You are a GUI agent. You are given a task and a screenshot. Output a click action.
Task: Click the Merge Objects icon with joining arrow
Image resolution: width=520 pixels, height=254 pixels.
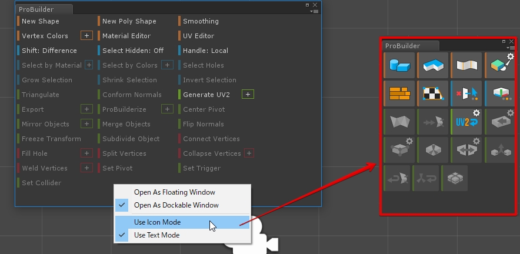pyautogui.click(x=500, y=150)
